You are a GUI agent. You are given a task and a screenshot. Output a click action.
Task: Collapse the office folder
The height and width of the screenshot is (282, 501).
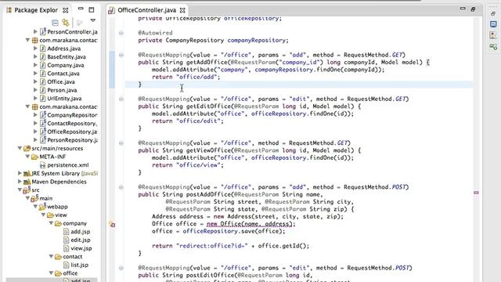51,273
